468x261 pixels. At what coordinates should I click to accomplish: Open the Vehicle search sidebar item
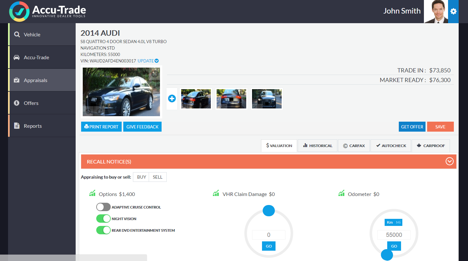pyautogui.click(x=42, y=34)
